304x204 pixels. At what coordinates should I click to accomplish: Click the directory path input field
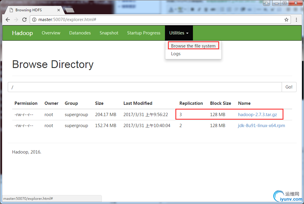click(x=145, y=87)
